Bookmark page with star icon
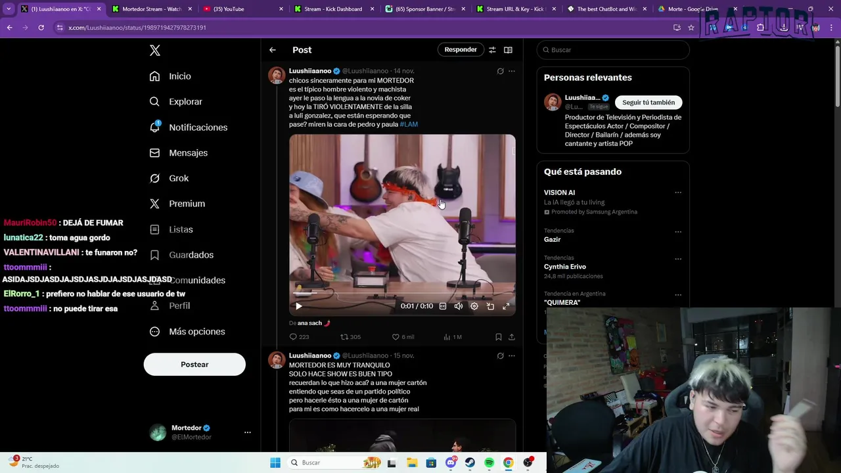841x473 pixels. [x=691, y=28]
